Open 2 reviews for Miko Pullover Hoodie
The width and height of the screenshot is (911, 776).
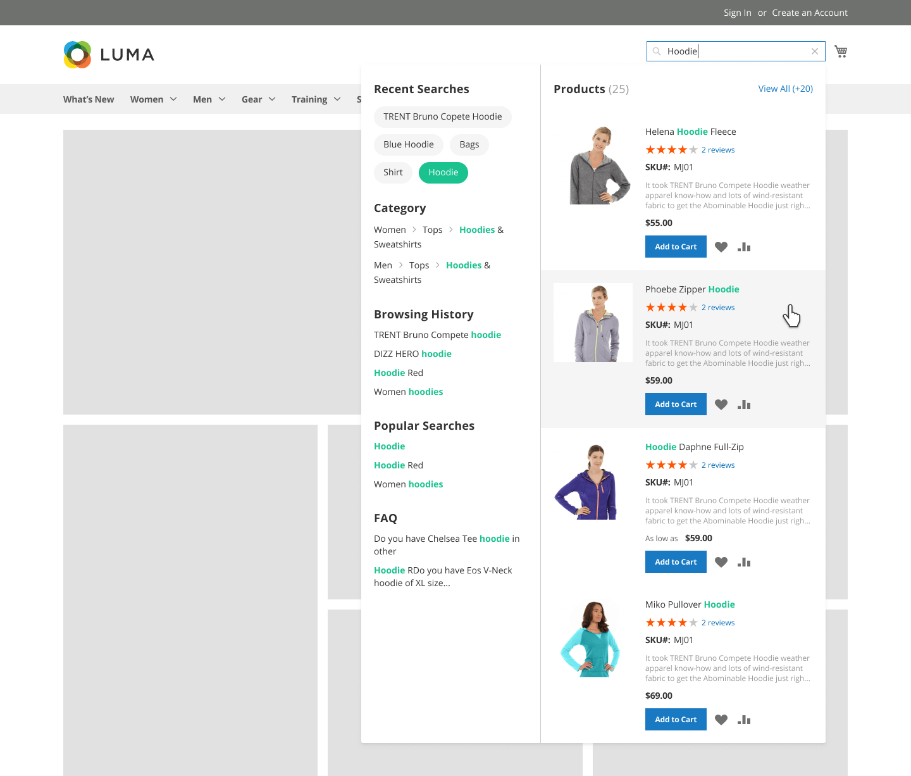[x=718, y=623]
